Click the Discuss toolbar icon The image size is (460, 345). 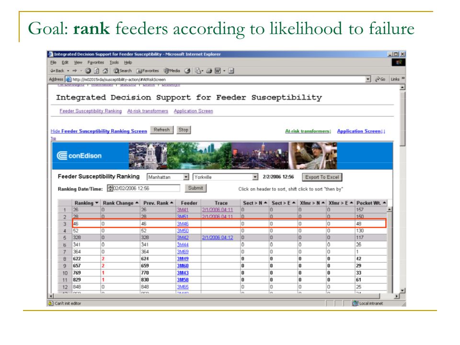[231, 71]
